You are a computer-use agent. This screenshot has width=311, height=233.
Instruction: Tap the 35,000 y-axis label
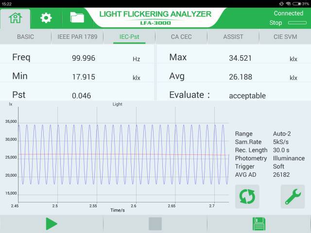pyautogui.click(x=11, y=121)
